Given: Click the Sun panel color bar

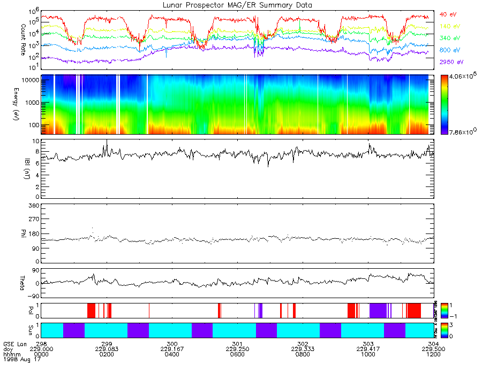Looking at the screenshot, I should (x=444, y=330).
